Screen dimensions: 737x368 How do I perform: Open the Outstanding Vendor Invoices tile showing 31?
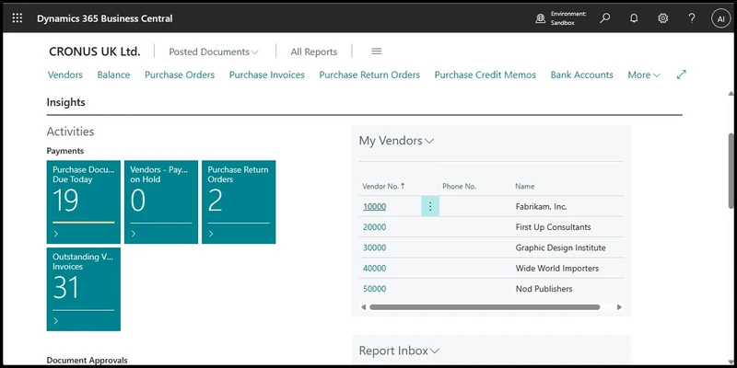[x=84, y=289]
